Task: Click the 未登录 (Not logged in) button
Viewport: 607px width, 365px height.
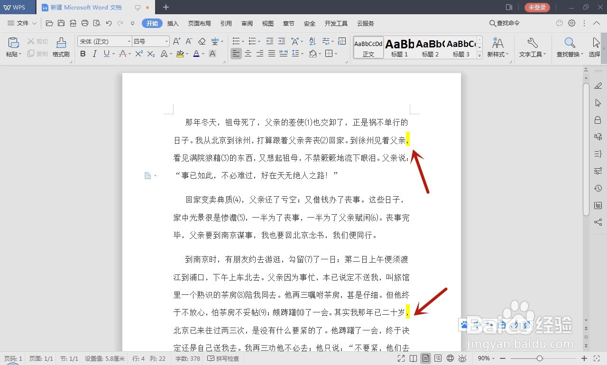Action: (537, 7)
